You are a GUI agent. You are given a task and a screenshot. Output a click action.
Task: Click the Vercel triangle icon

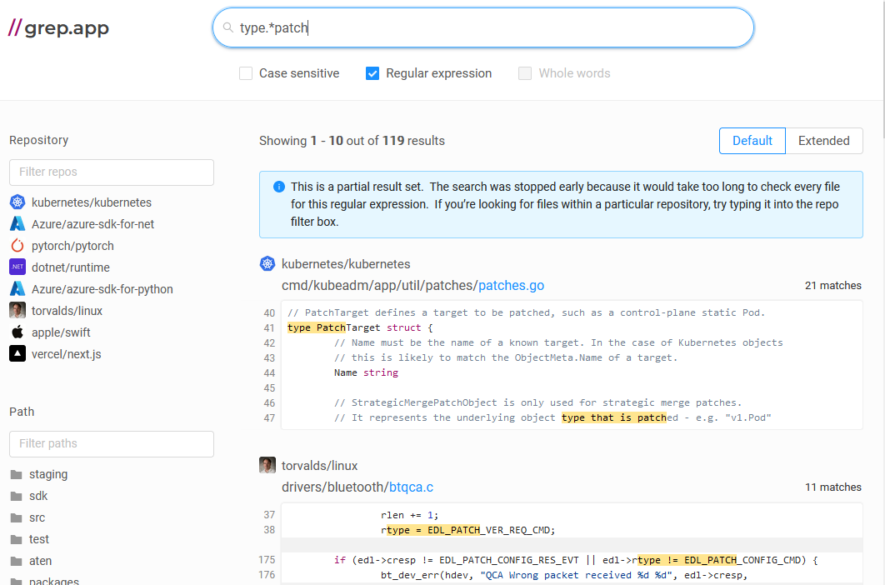(17, 354)
